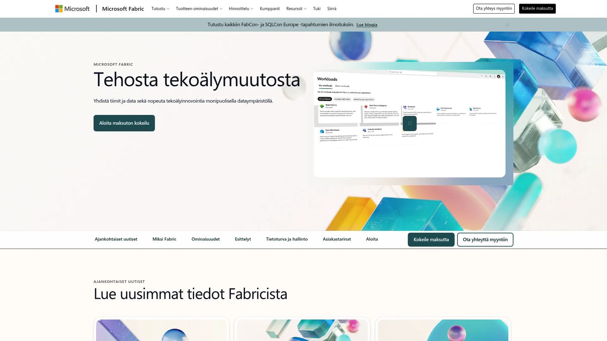Go to the Tietoturva ja hallinto tab
Screen dimensions: 607x341
coord(287,239)
